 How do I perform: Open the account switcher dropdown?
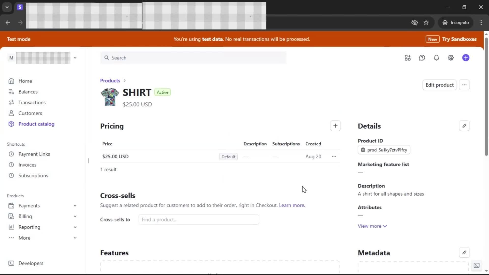tap(75, 58)
